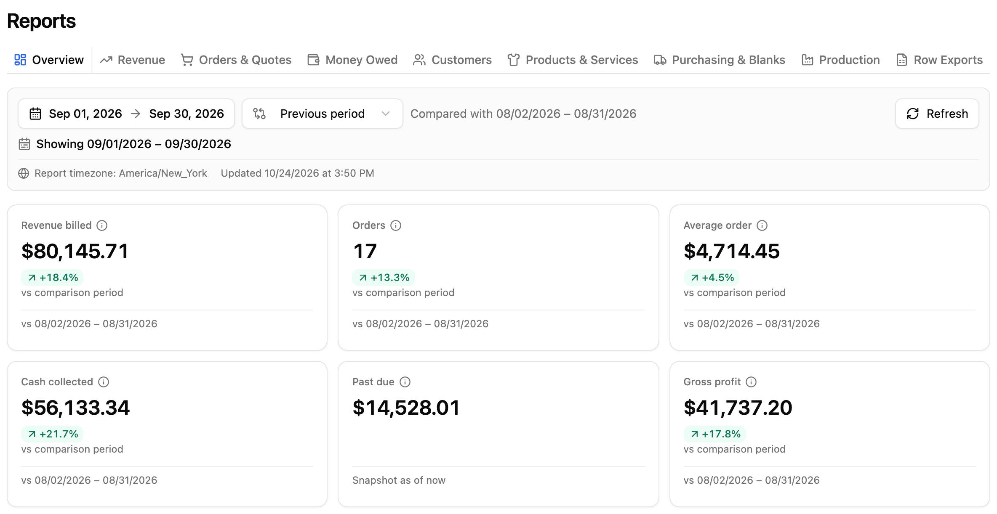The height and width of the screenshot is (514, 997).
Task: Click the Sep 01, 2026 start date
Action: point(85,114)
